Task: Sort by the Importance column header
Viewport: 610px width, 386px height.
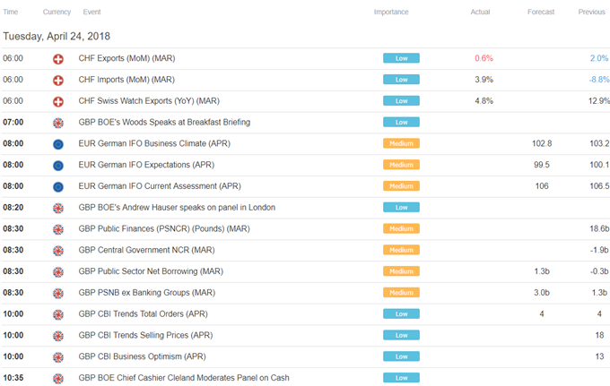Action: (x=391, y=12)
